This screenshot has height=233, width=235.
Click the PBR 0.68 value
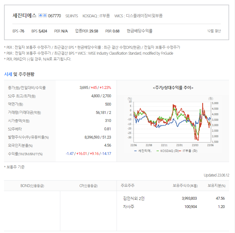112,31
